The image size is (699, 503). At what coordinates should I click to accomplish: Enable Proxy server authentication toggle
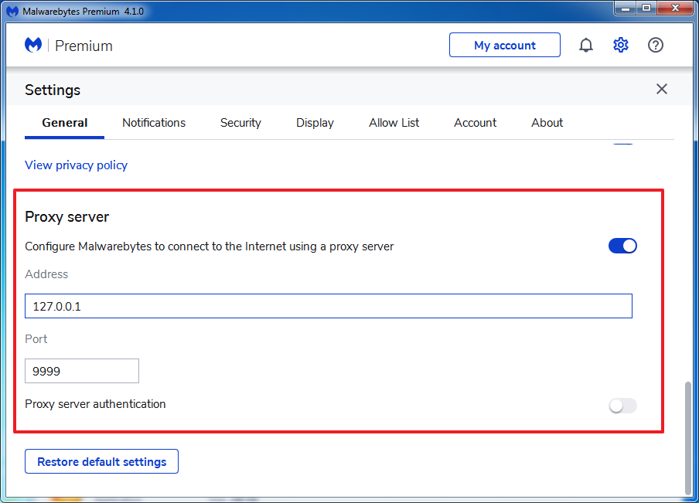[x=622, y=406]
